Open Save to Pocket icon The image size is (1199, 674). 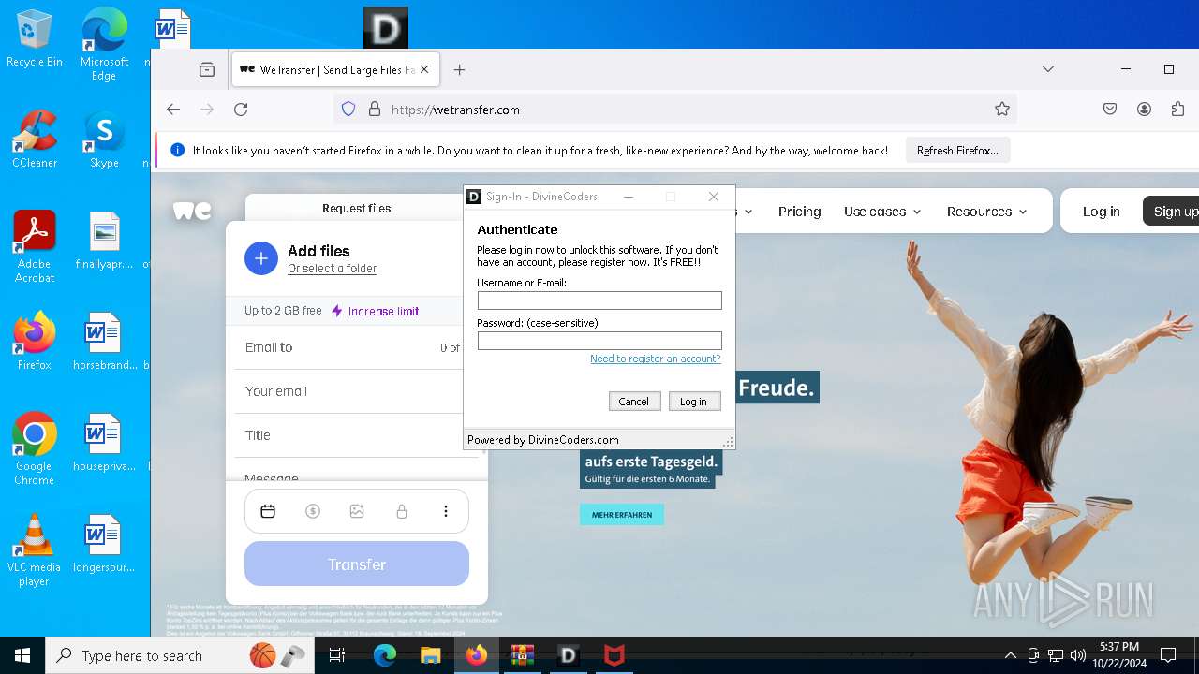(1110, 110)
